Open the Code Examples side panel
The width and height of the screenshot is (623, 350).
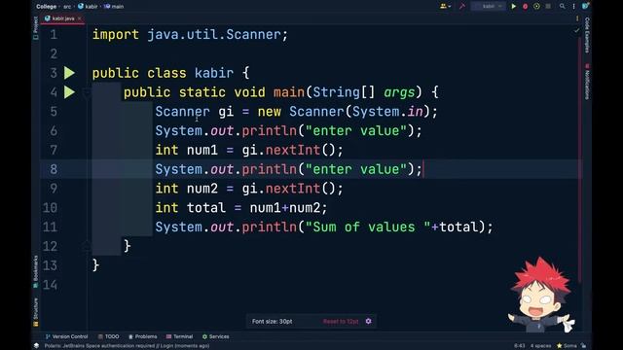(x=587, y=35)
